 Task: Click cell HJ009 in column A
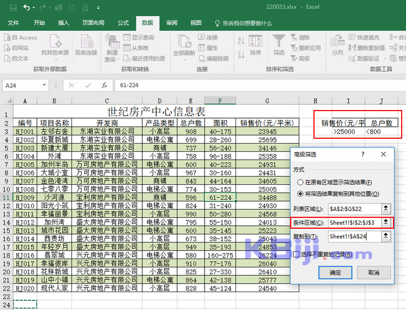(25, 197)
